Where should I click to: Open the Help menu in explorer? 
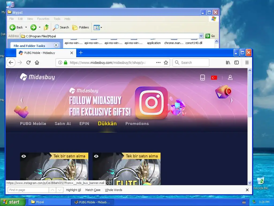pyautogui.click(x=67, y=19)
